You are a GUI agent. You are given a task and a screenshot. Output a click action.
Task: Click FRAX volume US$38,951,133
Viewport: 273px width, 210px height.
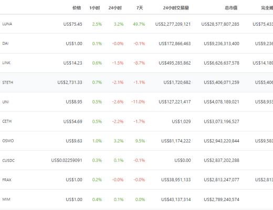tap(176, 180)
